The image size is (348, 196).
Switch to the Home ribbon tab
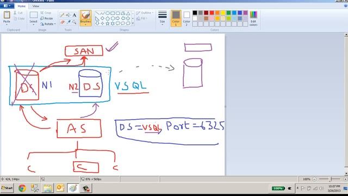point(22,6)
